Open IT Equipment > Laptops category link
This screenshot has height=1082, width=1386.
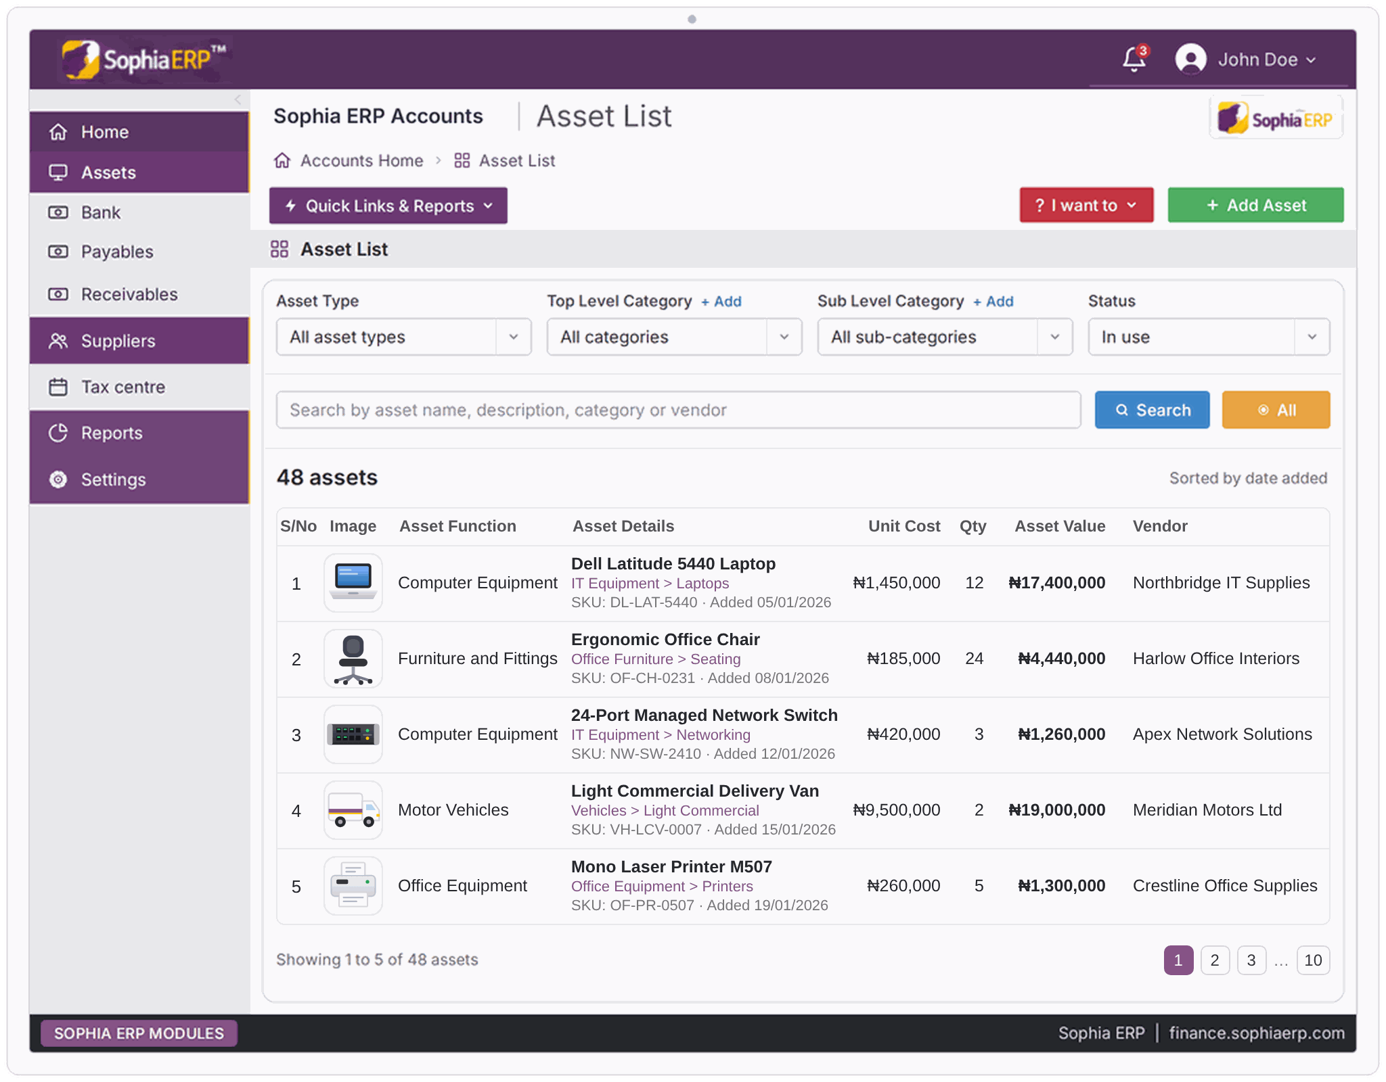point(650,584)
